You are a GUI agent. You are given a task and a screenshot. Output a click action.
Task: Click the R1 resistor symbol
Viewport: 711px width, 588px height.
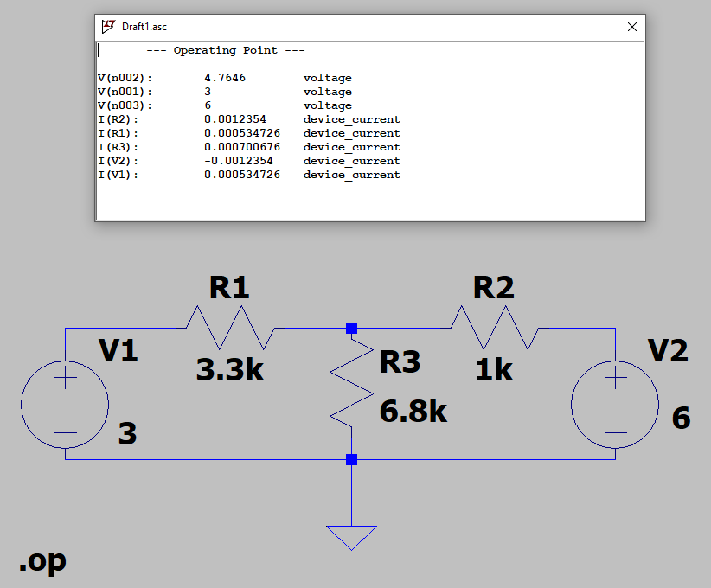(x=230, y=328)
